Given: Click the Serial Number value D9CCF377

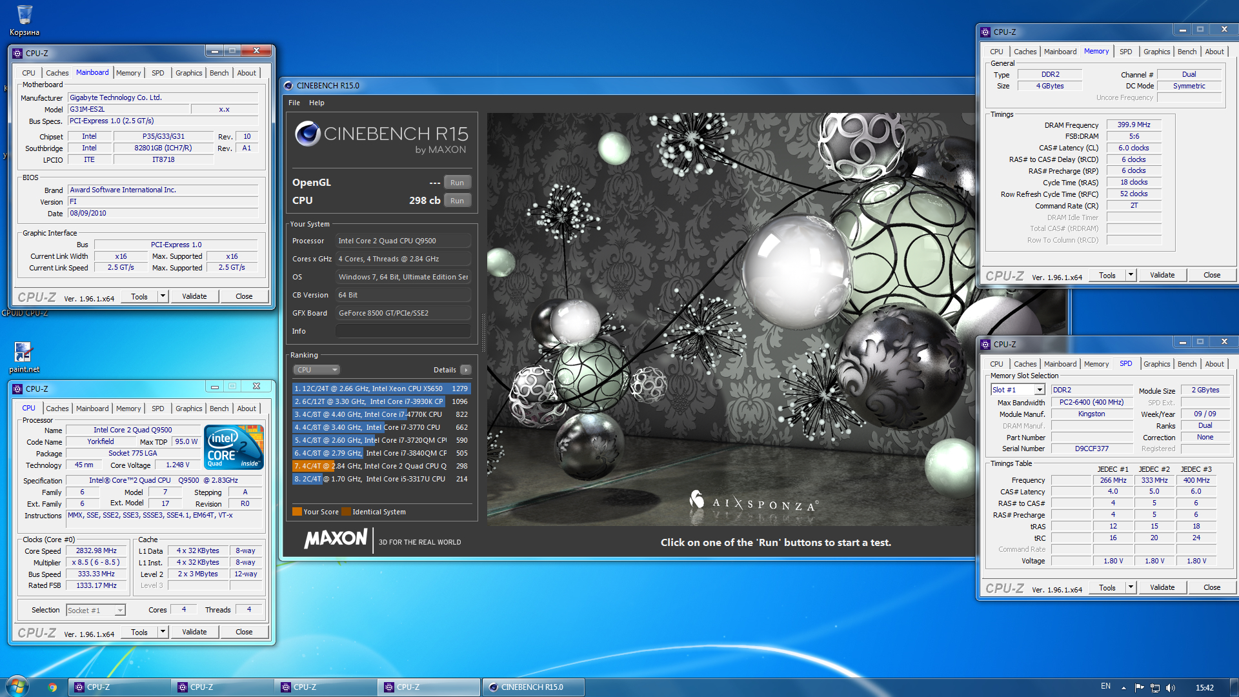Looking at the screenshot, I should tap(1091, 449).
